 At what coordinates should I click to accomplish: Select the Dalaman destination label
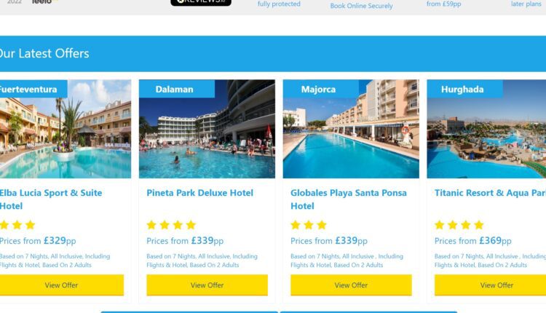pos(174,90)
